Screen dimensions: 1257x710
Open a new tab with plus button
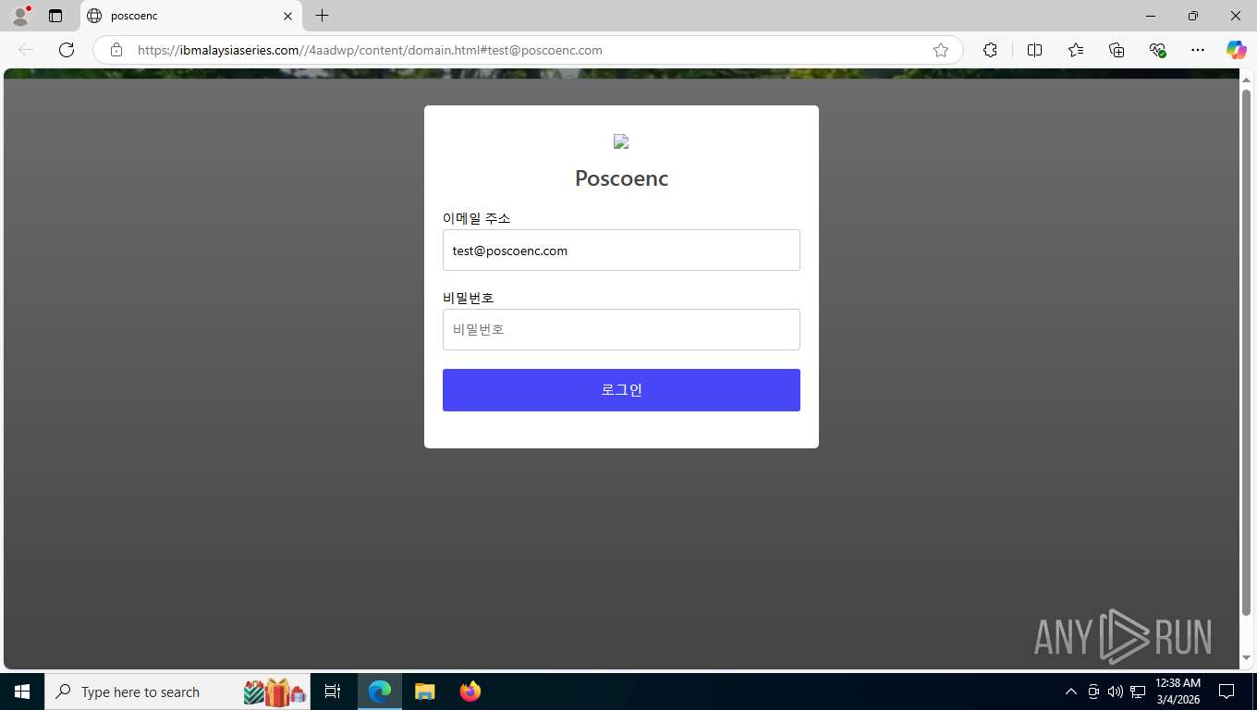[322, 16]
